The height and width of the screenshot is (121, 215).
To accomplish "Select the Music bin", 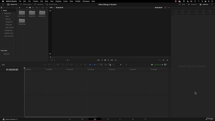I will [7, 16].
